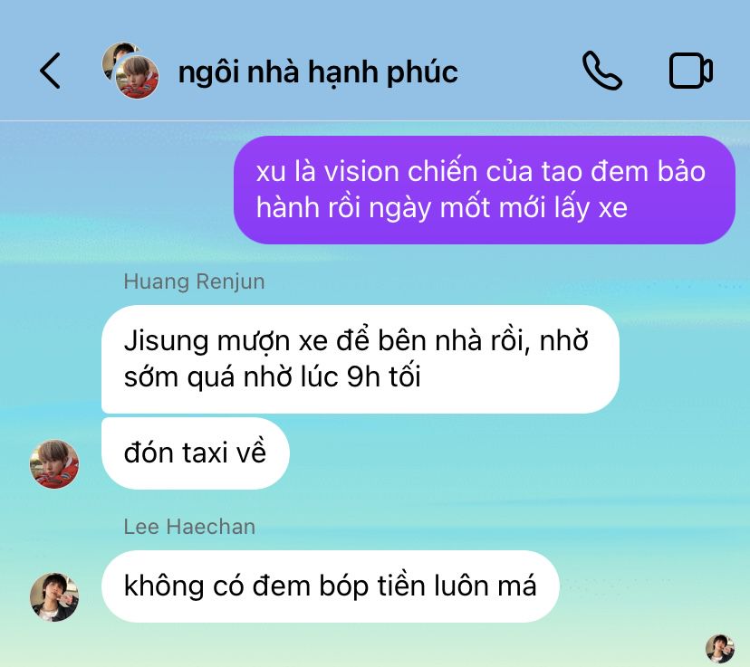Tap Lee Haechan's profile picture beside his message
This screenshot has height=667, width=750.
[54, 597]
